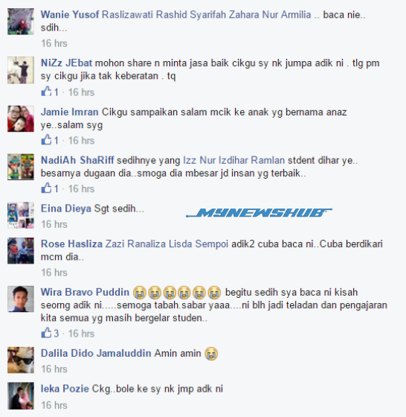Click the crying emoji in Dalila's comment
The image size is (406, 417).
211,354
